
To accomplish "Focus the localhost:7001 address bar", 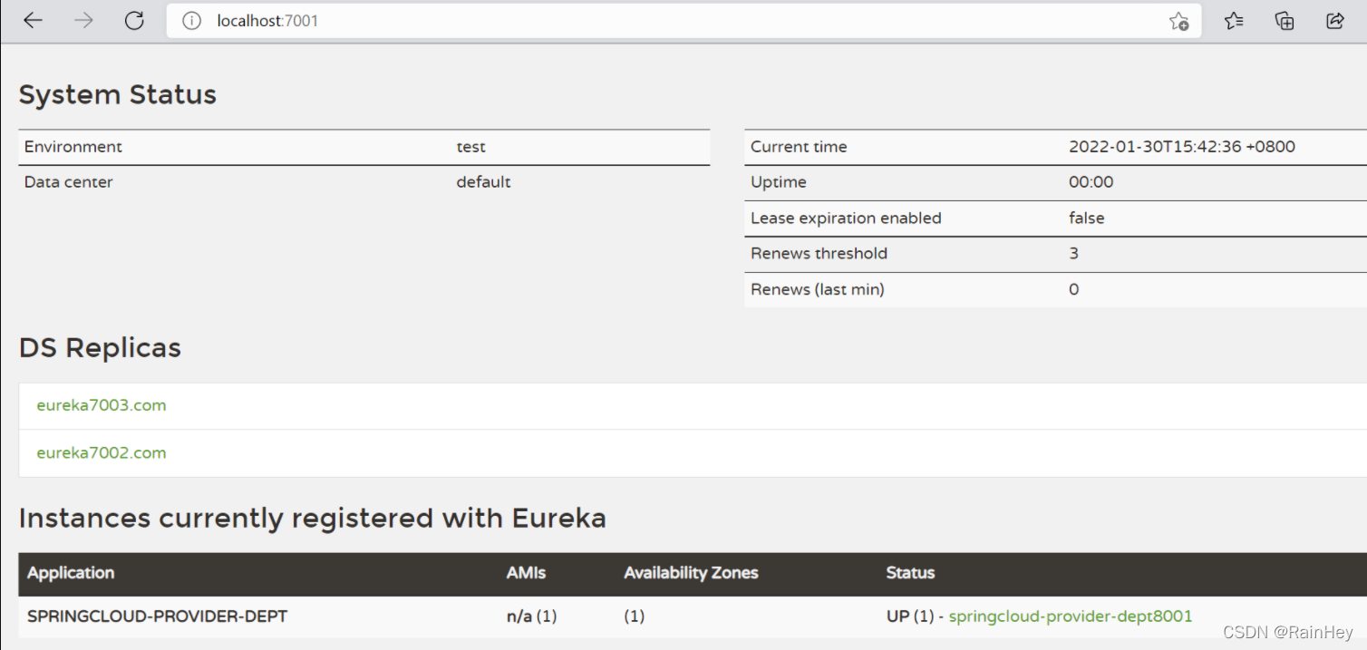I will (x=684, y=21).
